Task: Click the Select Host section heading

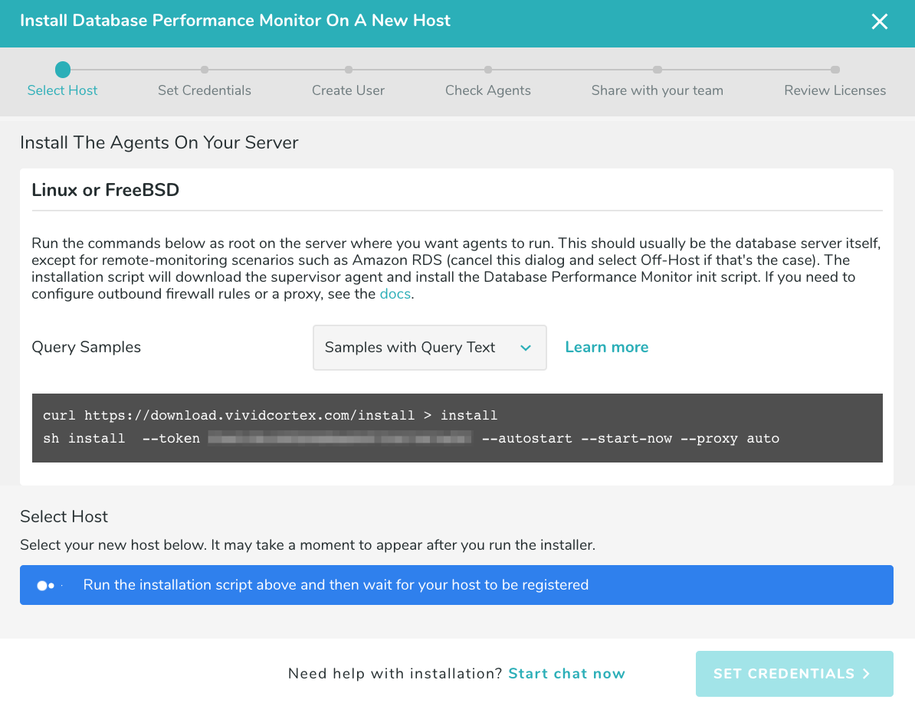Action: point(64,517)
